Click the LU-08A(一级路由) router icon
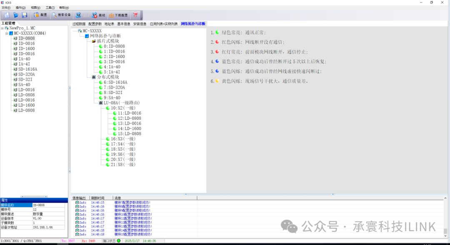 [x=101, y=103]
